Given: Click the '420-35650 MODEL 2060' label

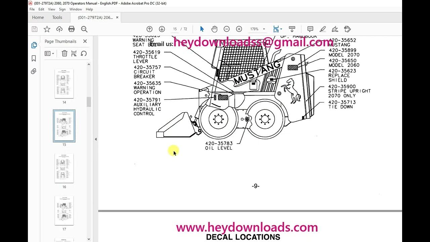Looking at the screenshot, I should click(344, 63).
